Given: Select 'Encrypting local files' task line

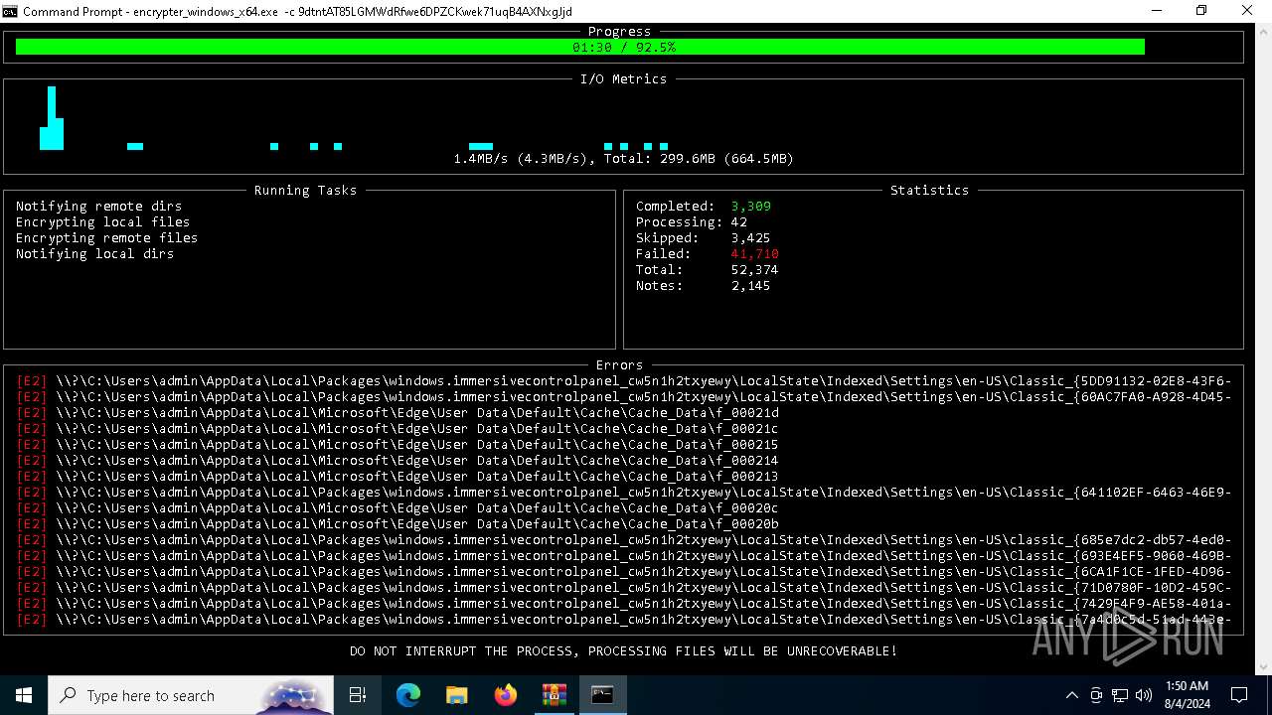Looking at the screenshot, I should pyautogui.click(x=102, y=222).
